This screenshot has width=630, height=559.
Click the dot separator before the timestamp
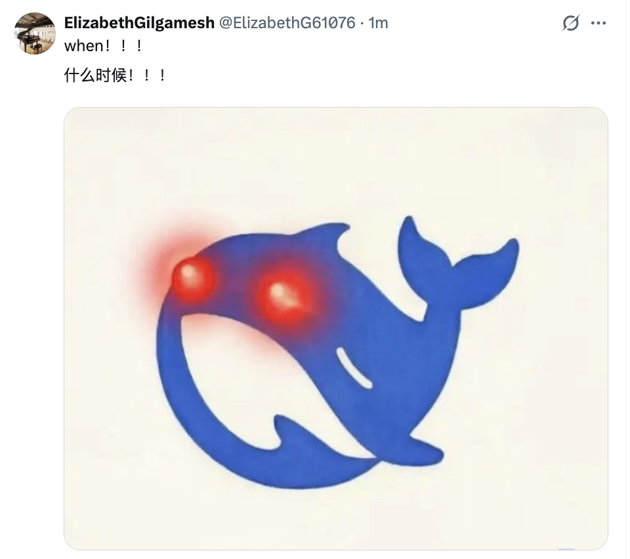[x=362, y=24]
